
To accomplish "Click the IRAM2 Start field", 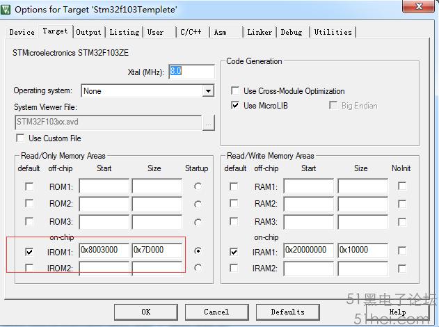I will (x=309, y=269).
